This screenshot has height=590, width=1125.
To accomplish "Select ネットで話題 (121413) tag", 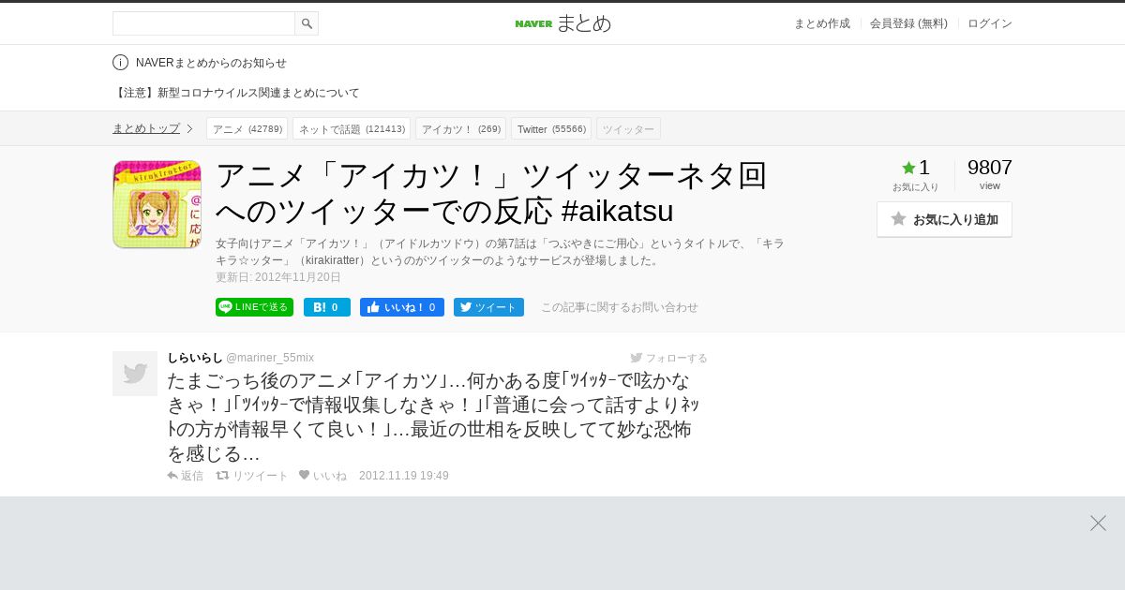I will tap(352, 128).
